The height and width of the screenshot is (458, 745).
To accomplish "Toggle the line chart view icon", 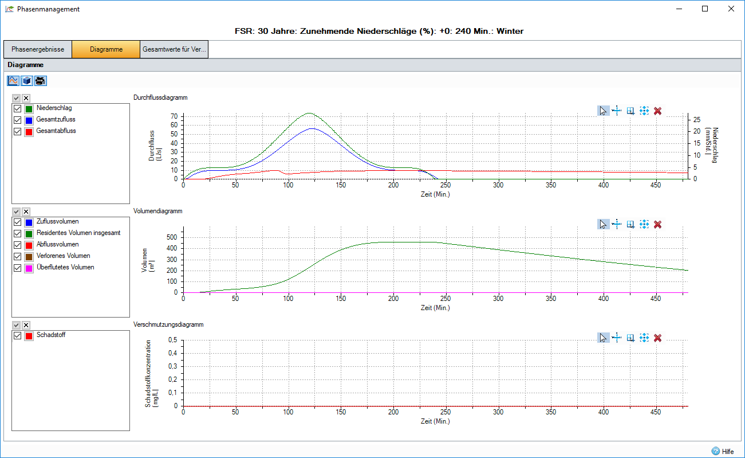I will click(13, 81).
